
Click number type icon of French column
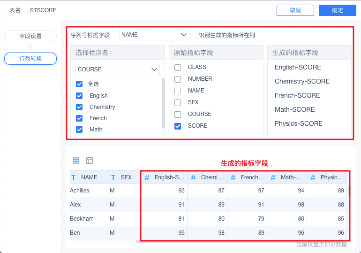pyautogui.click(x=233, y=177)
